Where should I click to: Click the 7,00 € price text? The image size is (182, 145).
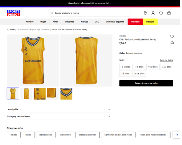[123, 43]
